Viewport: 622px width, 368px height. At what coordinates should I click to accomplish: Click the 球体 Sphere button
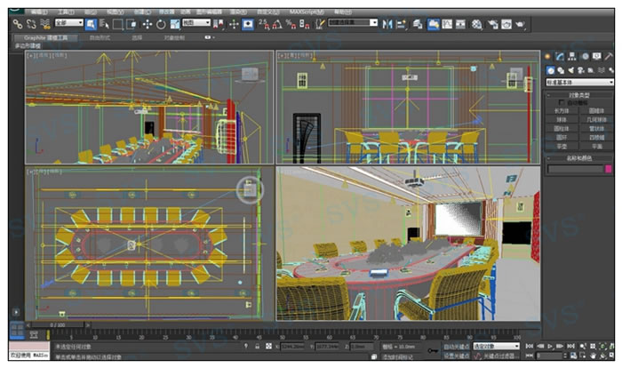click(562, 119)
